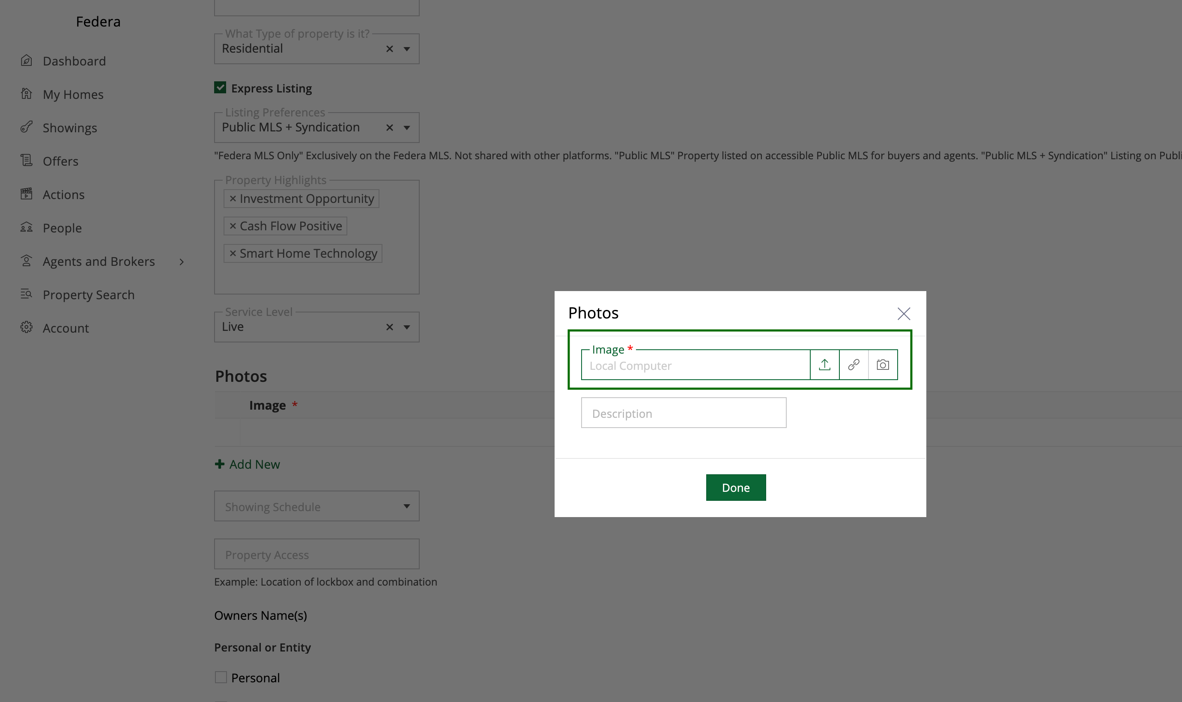1182x702 pixels.
Task: Click the lockbox example hint text
Action: tap(325, 582)
